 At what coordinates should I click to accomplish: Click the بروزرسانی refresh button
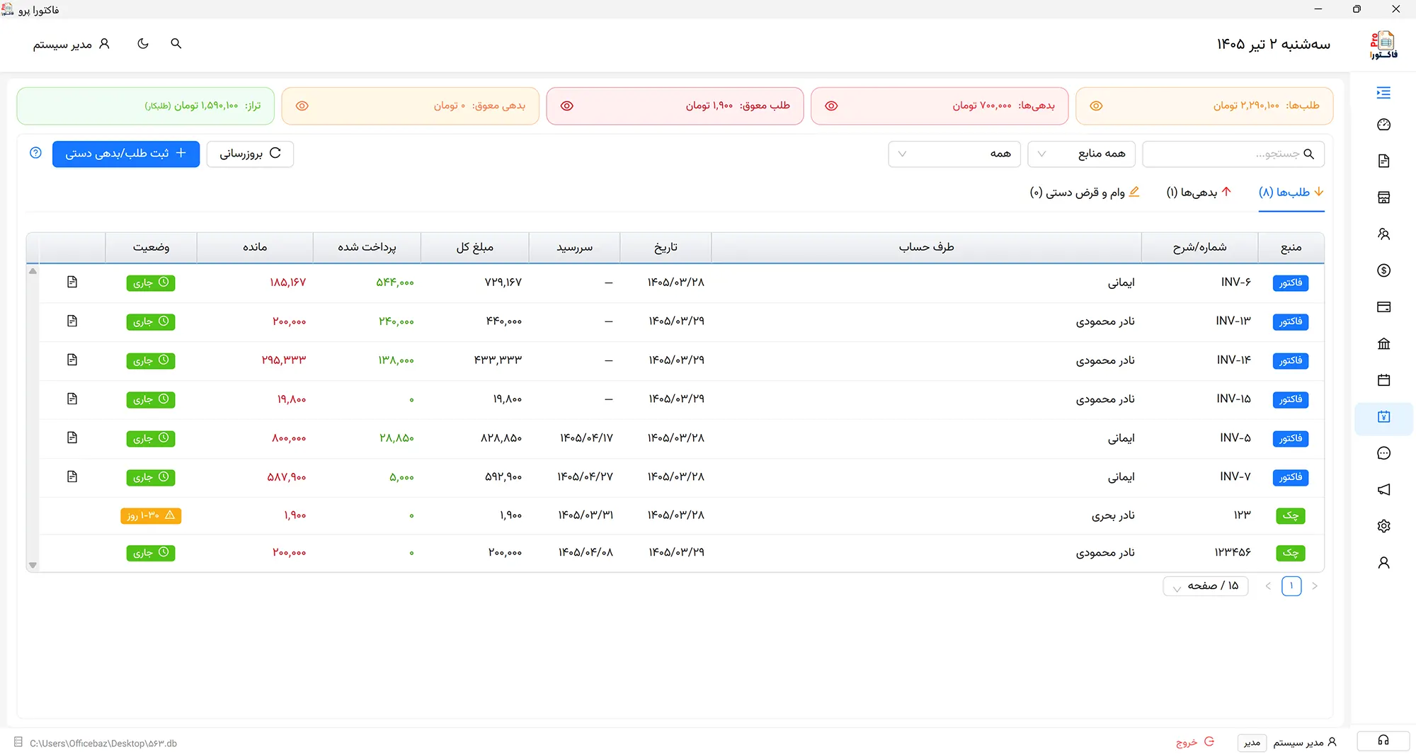250,154
